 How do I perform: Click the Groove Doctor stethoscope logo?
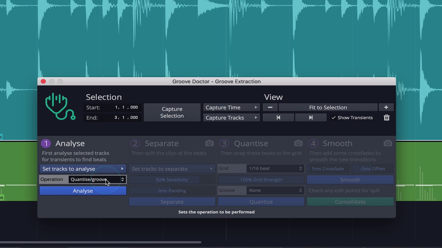point(60,106)
